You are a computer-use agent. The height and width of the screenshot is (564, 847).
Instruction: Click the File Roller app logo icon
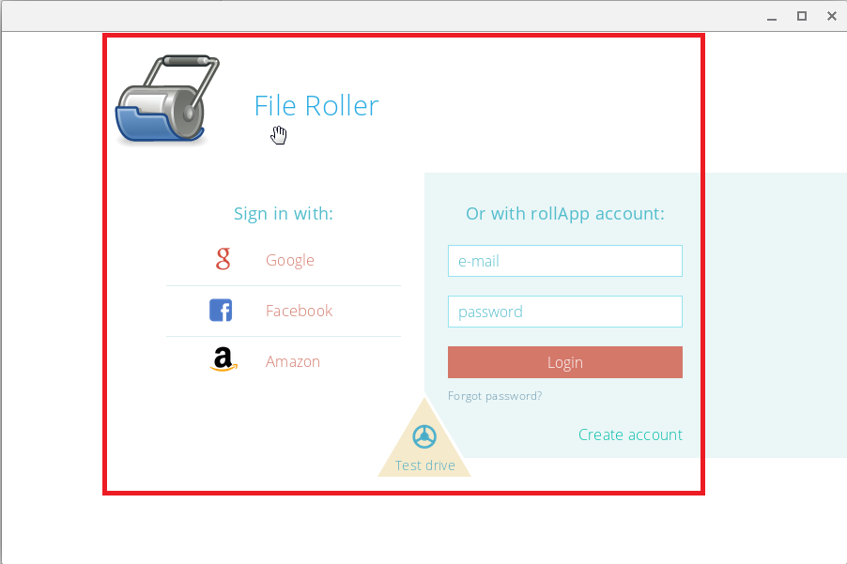pyautogui.click(x=167, y=99)
